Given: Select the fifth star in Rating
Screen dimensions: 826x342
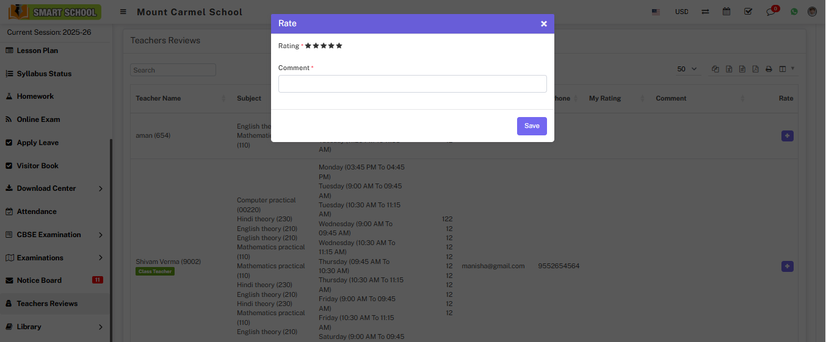Looking at the screenshot, I should click(339, 46).
